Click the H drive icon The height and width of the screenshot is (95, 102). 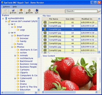point(12,33)
